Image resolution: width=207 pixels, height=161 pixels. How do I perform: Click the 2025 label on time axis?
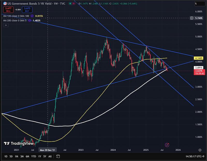click(x=146, y=150)
